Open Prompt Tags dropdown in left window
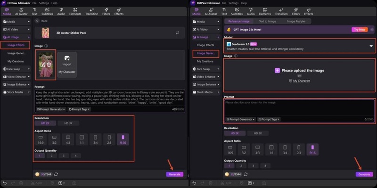The image size is (377, 188). (79, 110)
